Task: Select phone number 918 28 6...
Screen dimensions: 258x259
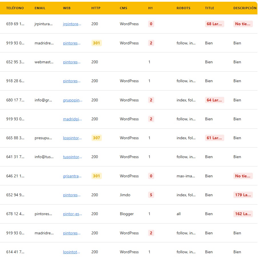Action: (15, 81)
